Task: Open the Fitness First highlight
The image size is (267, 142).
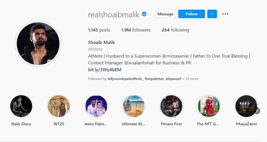Action: coord(171,106)
